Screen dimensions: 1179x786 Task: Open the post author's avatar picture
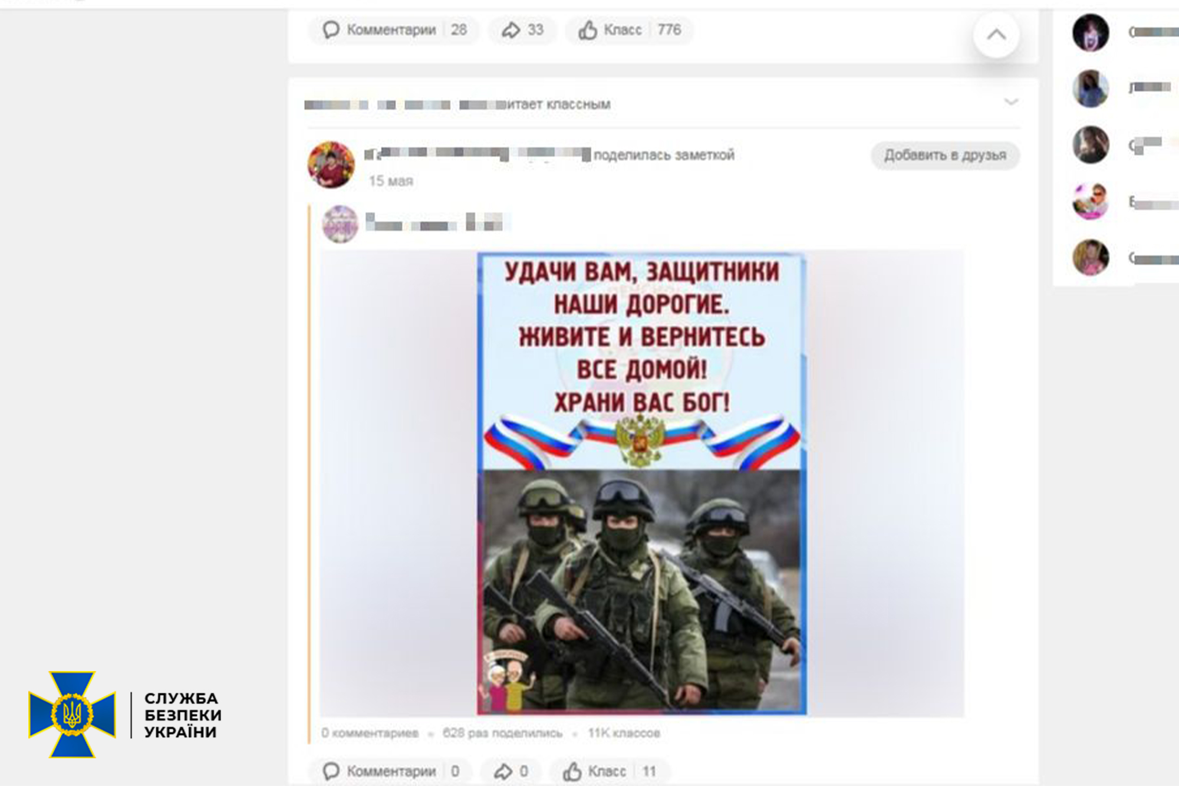pos(331,165)
